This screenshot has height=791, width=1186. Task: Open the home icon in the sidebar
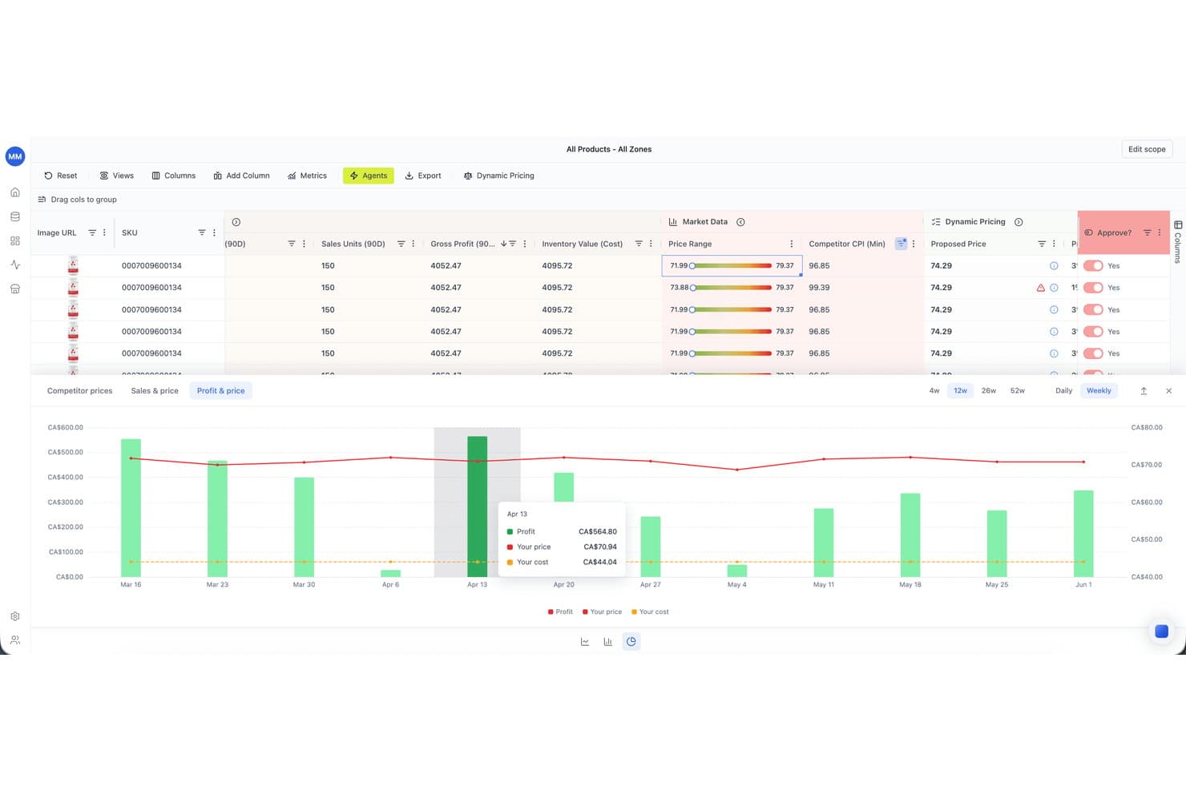(x=14, y=192)
